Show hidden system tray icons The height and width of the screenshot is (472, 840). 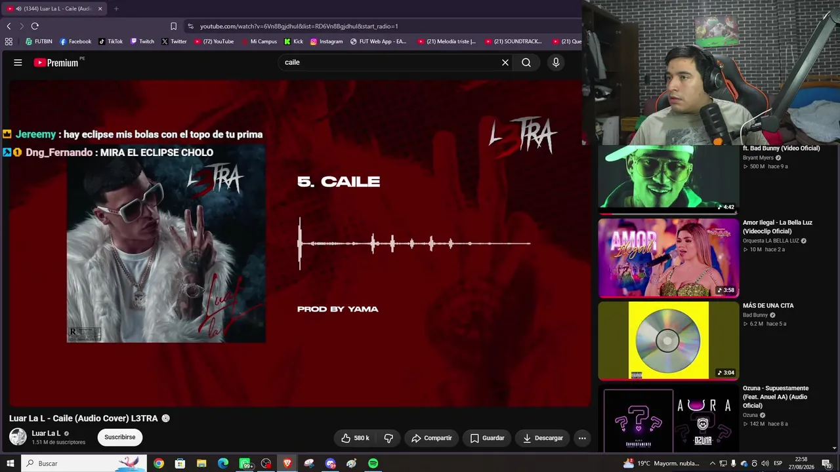click(713, 463)
